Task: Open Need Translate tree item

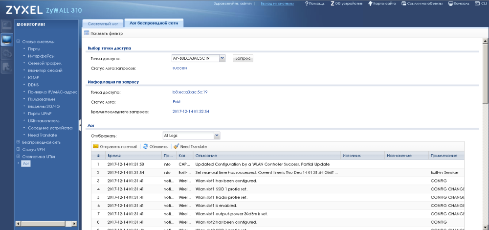Action: click(43, 135)
